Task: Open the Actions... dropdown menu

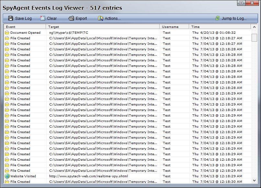Action: pos(112,19)
